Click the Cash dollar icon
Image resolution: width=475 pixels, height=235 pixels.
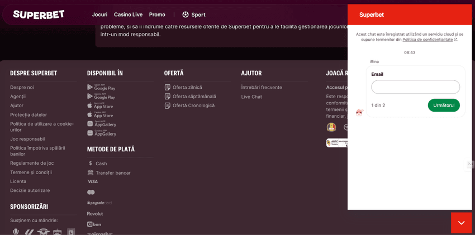click(x=91, y=164)
